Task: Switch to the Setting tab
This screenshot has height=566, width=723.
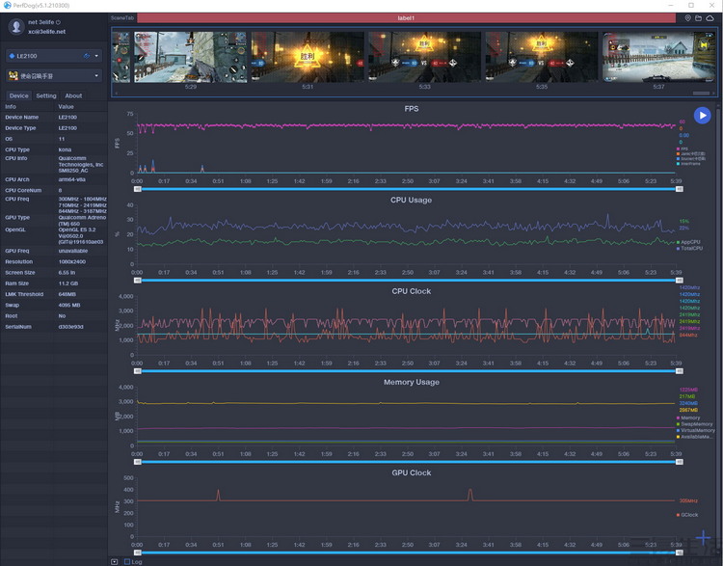Action: coord(46,96)
